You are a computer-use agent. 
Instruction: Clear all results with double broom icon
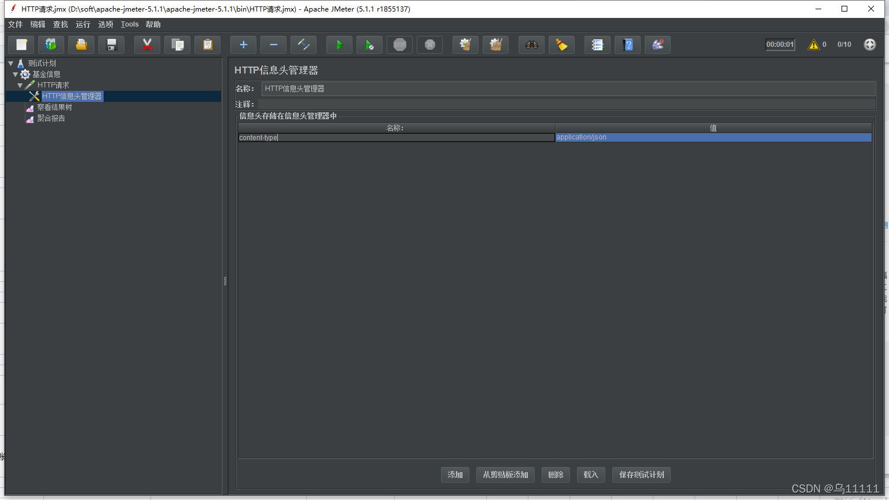click(x=495, y=45)
